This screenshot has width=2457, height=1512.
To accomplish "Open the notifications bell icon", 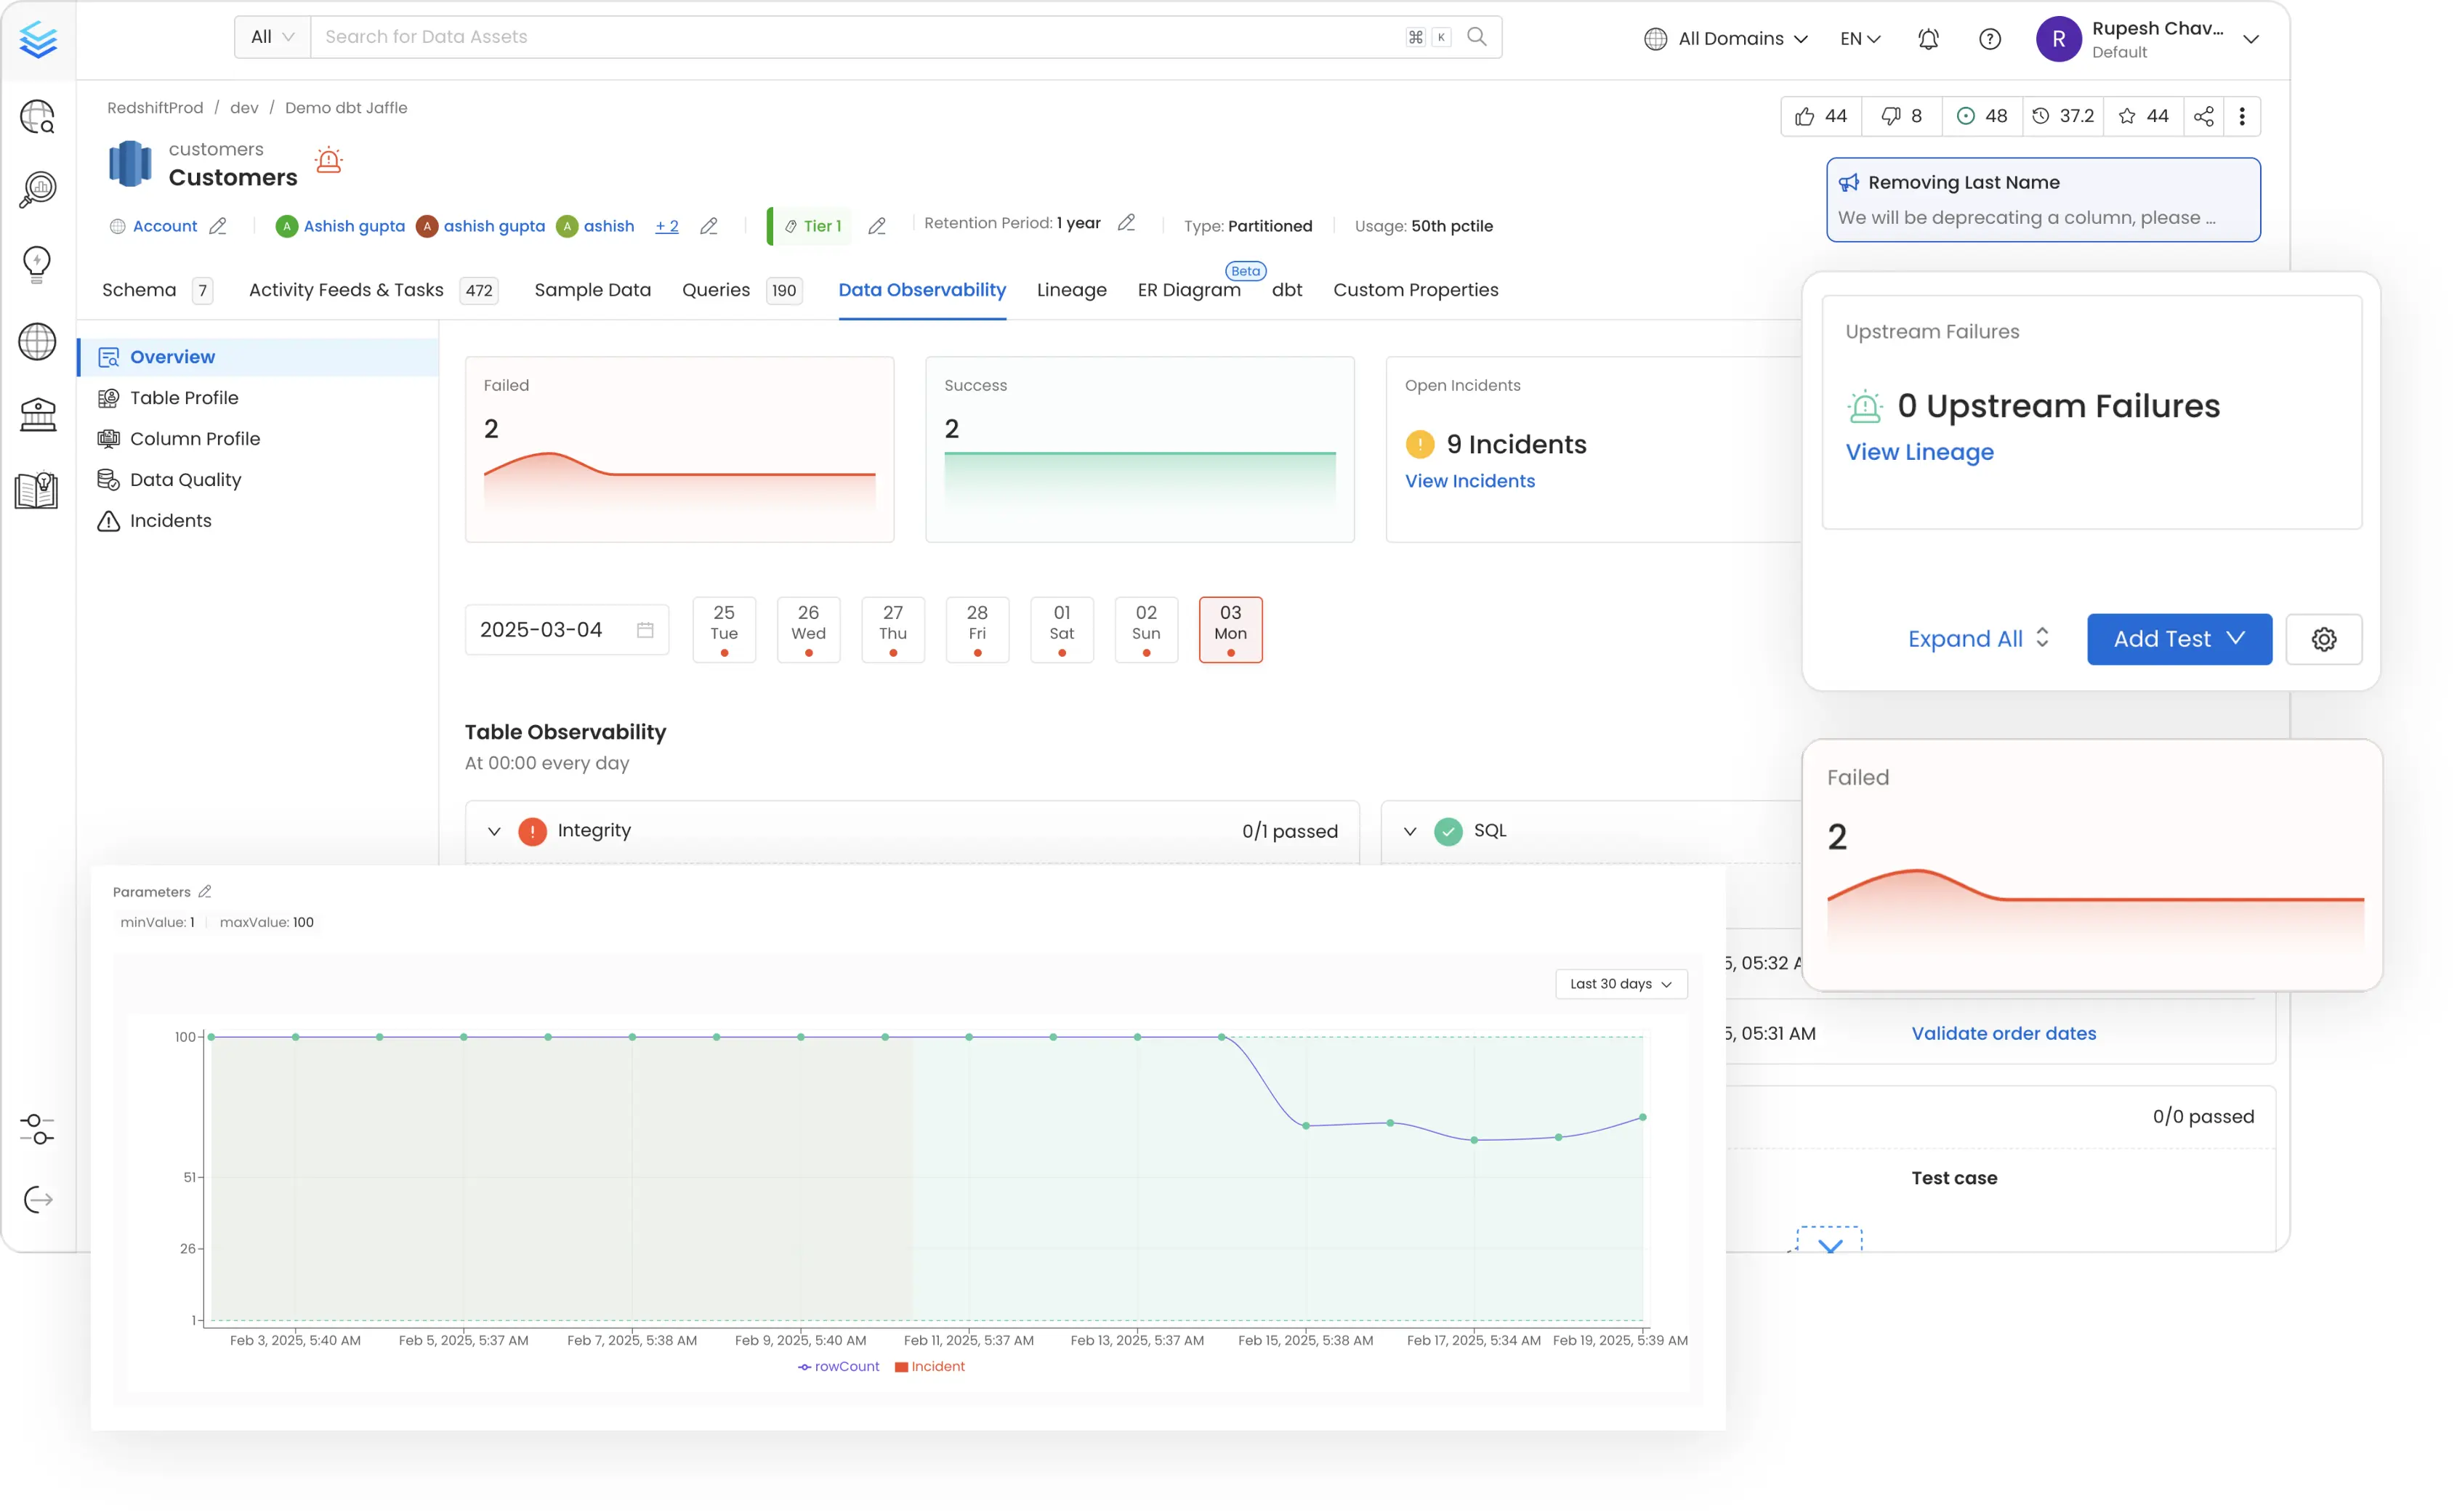I will point(1928,39).
